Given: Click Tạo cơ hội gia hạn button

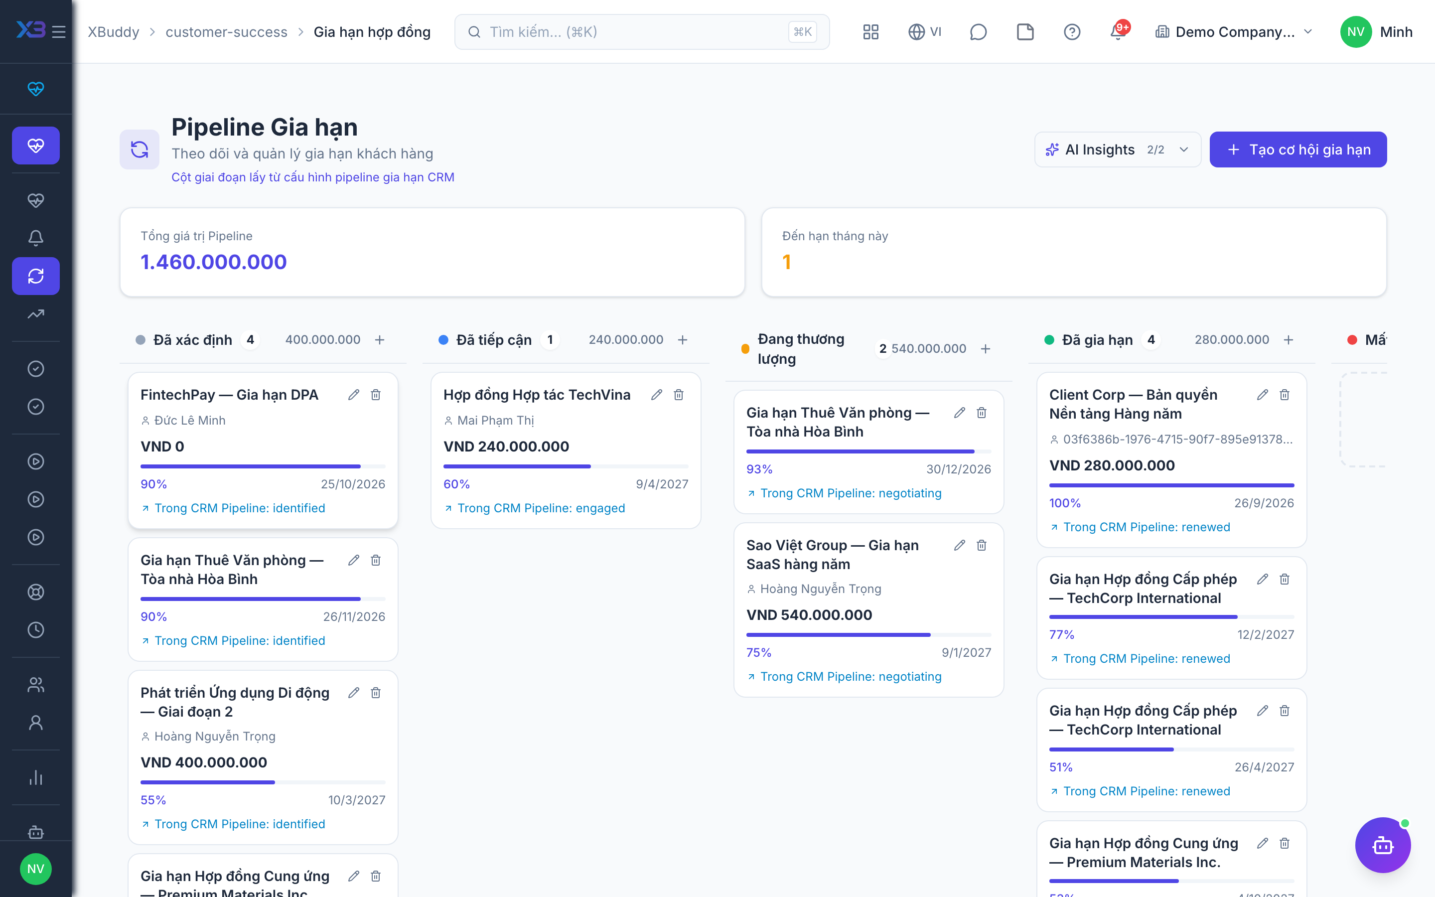Looking at the screenshot, I should click(1298, 149).
